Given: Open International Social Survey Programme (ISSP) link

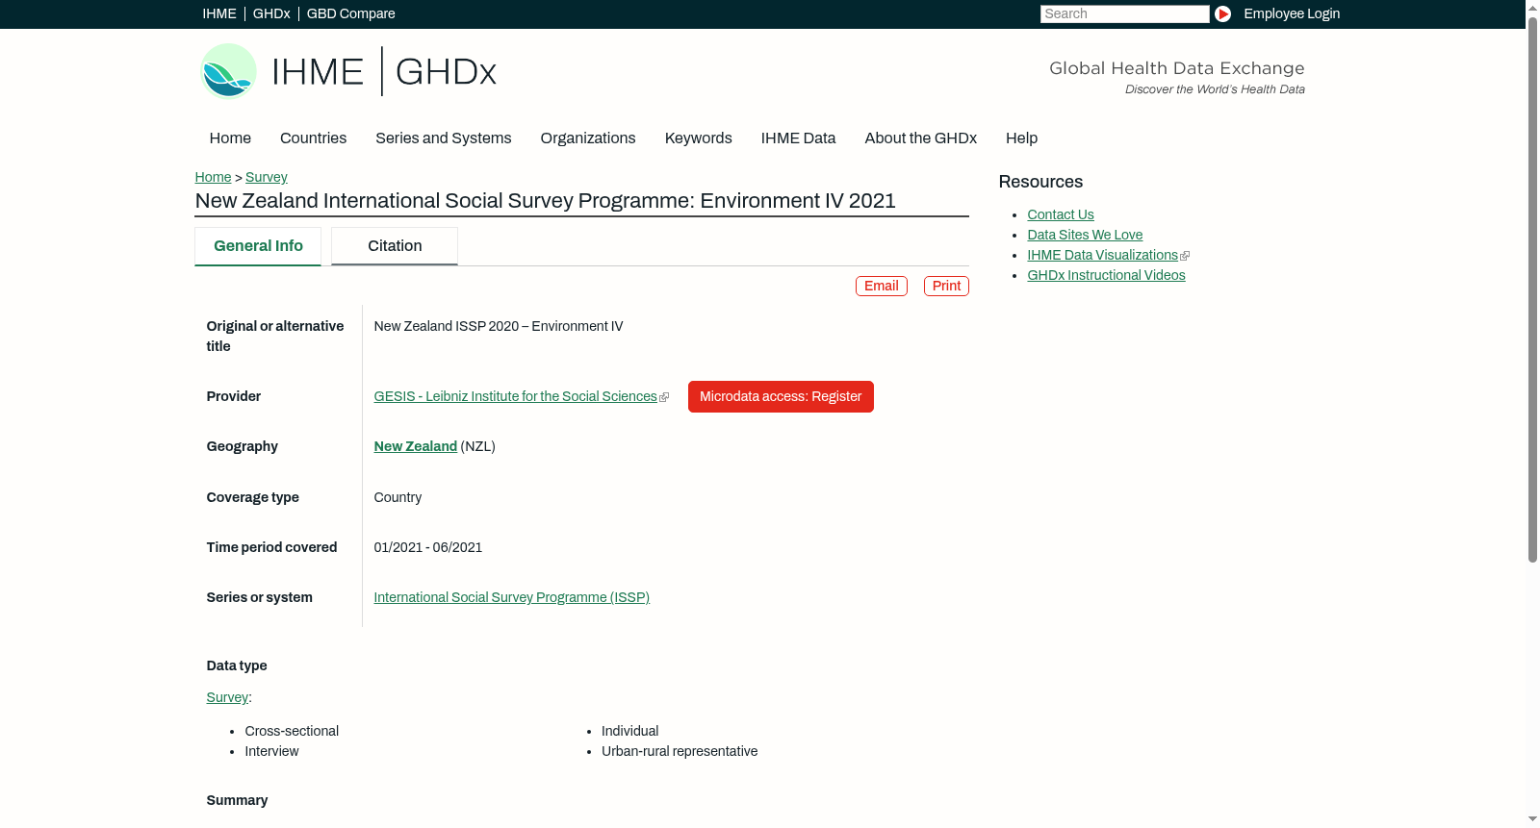Looking at the screenshot, I should coord(512,597).
